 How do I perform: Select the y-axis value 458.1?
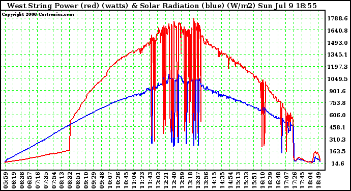pyautogui.click(x=338, y=127)
